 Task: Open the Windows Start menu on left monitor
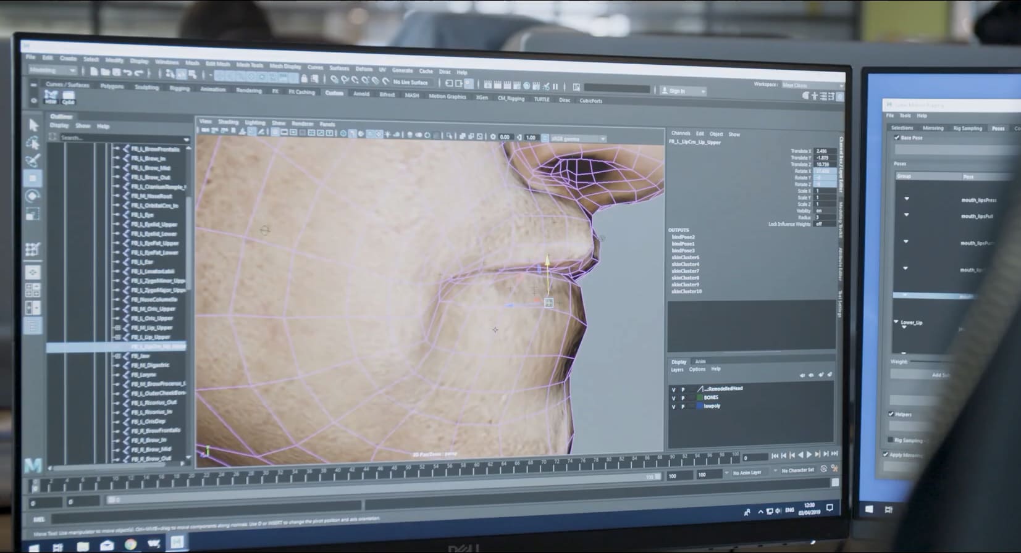(34, 547)
